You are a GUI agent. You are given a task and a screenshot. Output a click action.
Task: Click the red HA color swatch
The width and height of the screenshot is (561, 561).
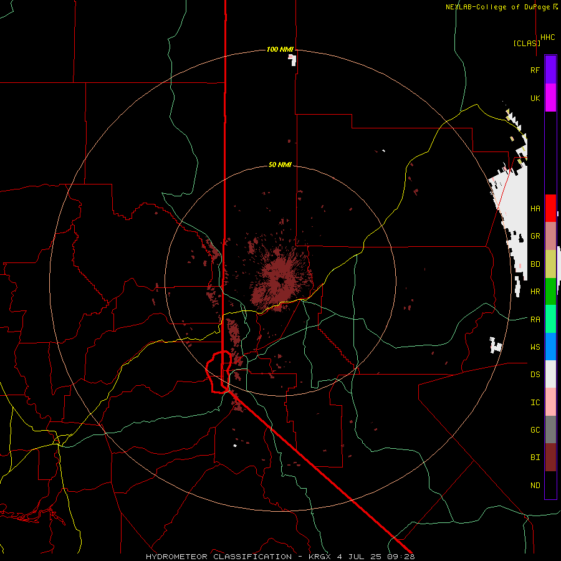click(550, 208)
